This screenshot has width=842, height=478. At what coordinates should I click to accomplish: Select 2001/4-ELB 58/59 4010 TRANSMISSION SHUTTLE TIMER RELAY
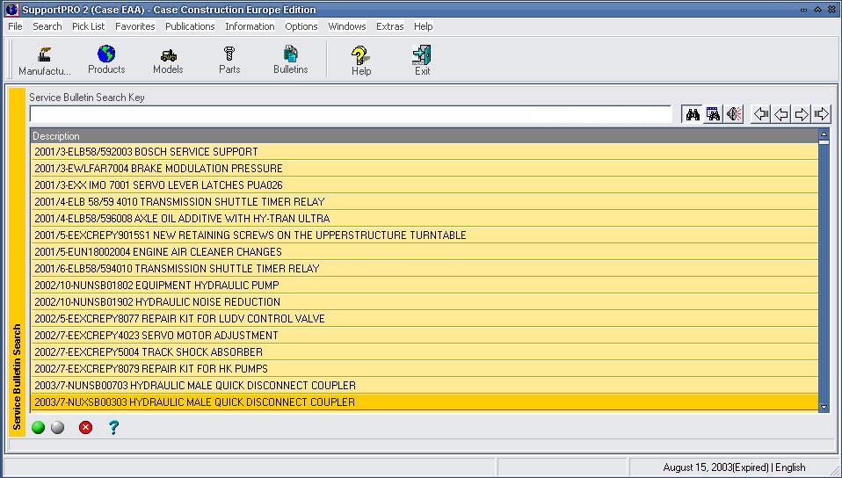click(425, 201)
